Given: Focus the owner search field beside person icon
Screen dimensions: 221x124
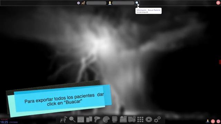Looking at the screenshot, I should coord(123,3).
